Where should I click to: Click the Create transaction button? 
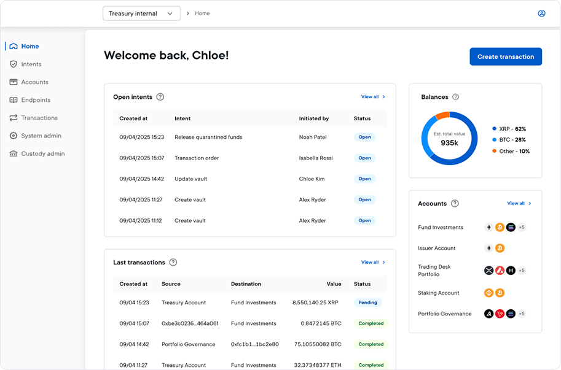click(506, 57)
